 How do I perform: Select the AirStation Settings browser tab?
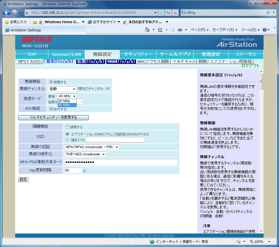pos(45,30)
